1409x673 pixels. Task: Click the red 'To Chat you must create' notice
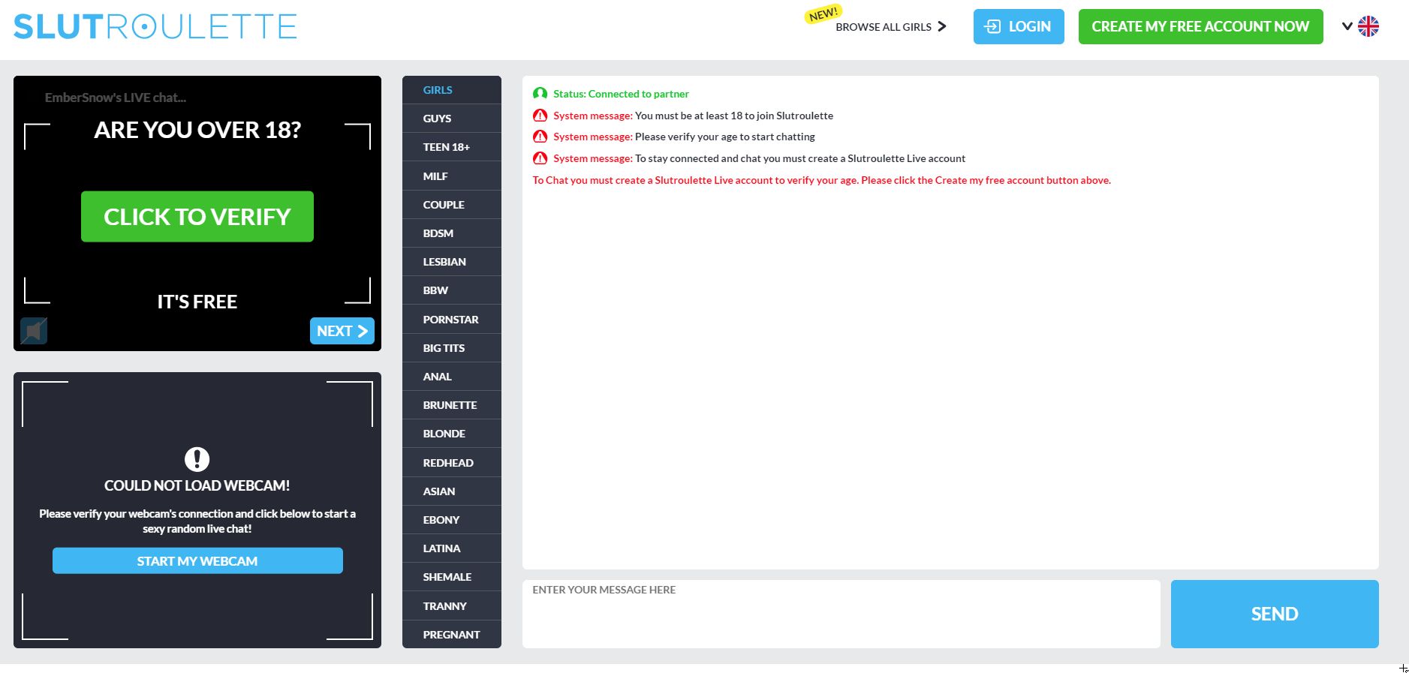point(821,180)
